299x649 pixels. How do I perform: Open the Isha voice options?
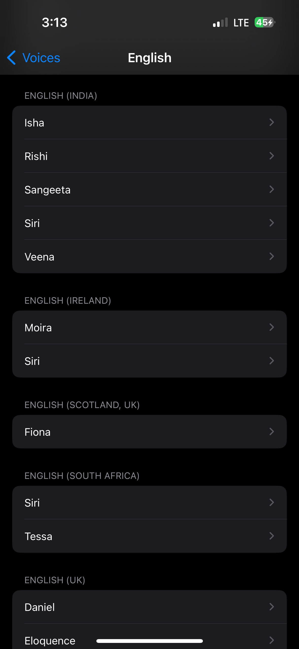[149, 123]
